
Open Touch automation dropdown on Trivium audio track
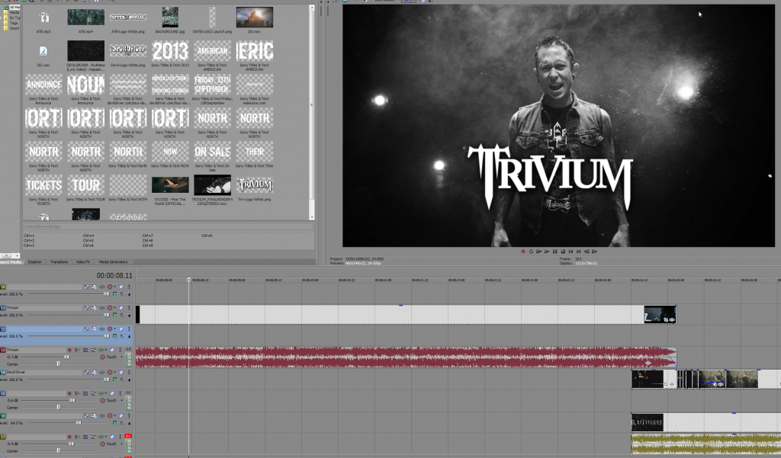121,357
